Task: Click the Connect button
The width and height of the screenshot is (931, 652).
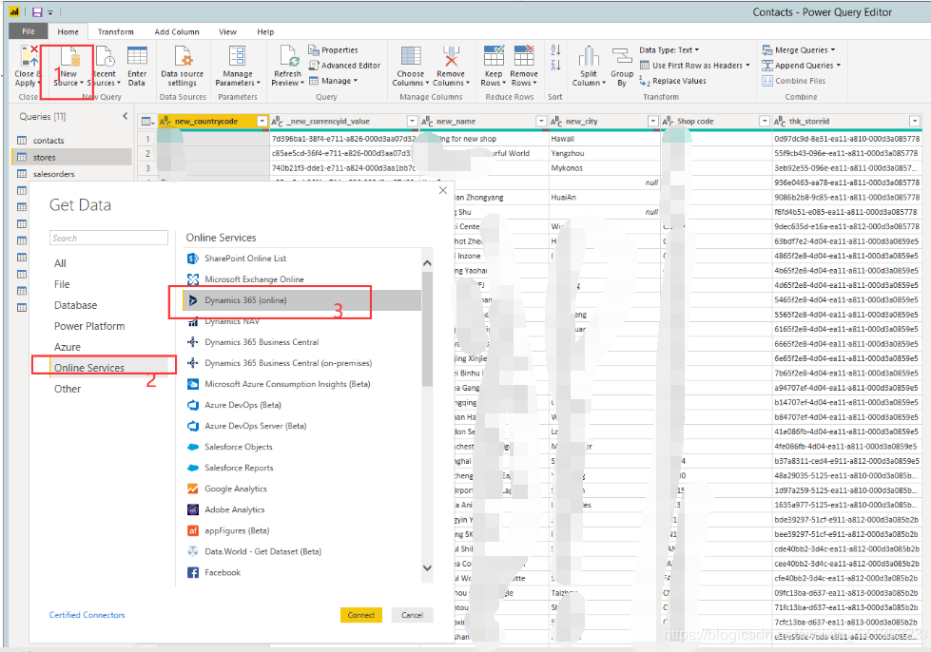Action: (361, 615)
